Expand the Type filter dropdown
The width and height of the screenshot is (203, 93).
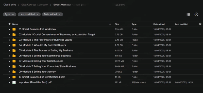(9, 14)
